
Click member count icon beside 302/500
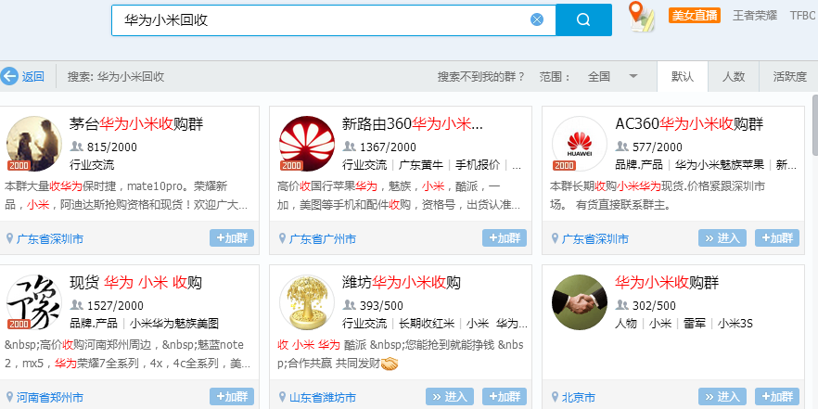click(x=621, y=305)
